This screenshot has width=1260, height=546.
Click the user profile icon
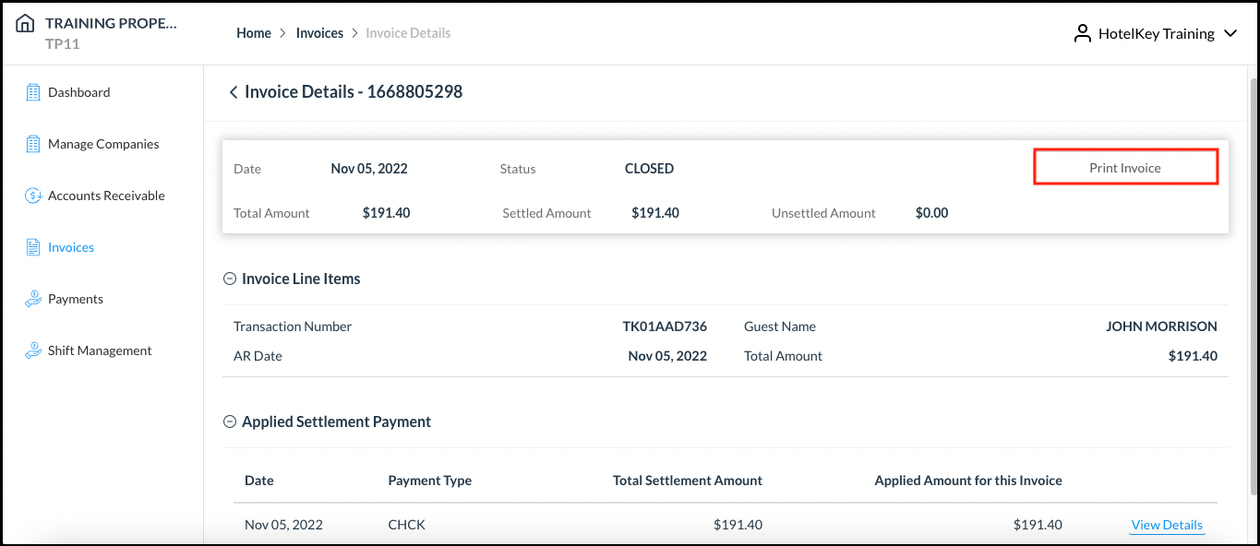tap(1082, 33)
